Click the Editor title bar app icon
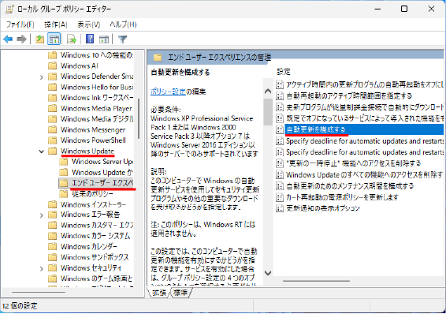Screen dimensions: 446x314 [x=9, y=9]
